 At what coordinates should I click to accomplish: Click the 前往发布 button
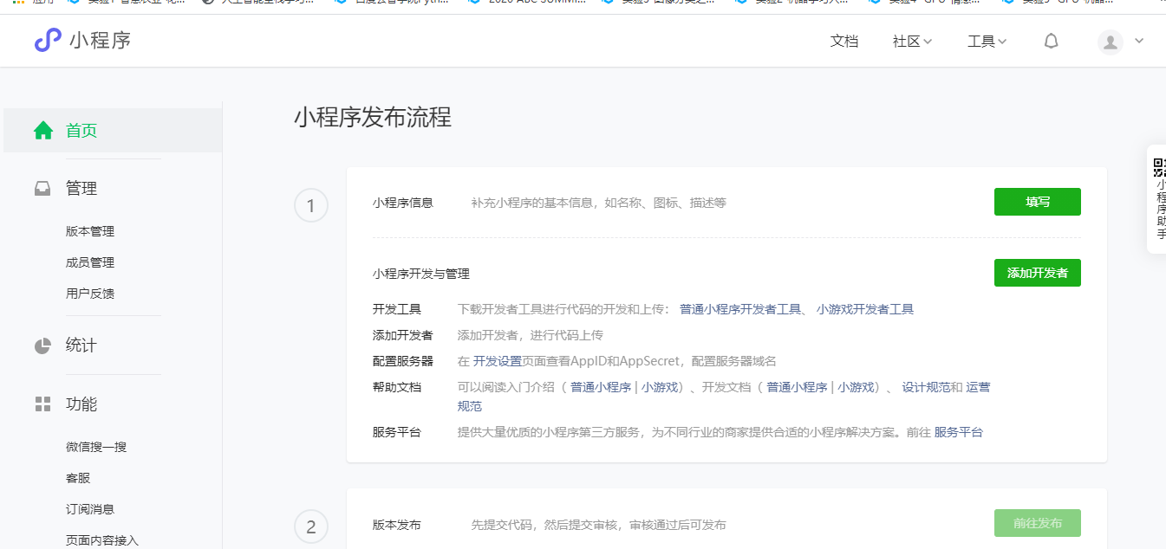(1037, 523)
